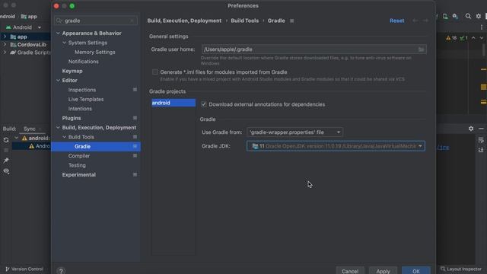The width and height of the screenshot is (487, 274).
Task: Select Testing in preferences tree
Action: click(x=77, y=165)
